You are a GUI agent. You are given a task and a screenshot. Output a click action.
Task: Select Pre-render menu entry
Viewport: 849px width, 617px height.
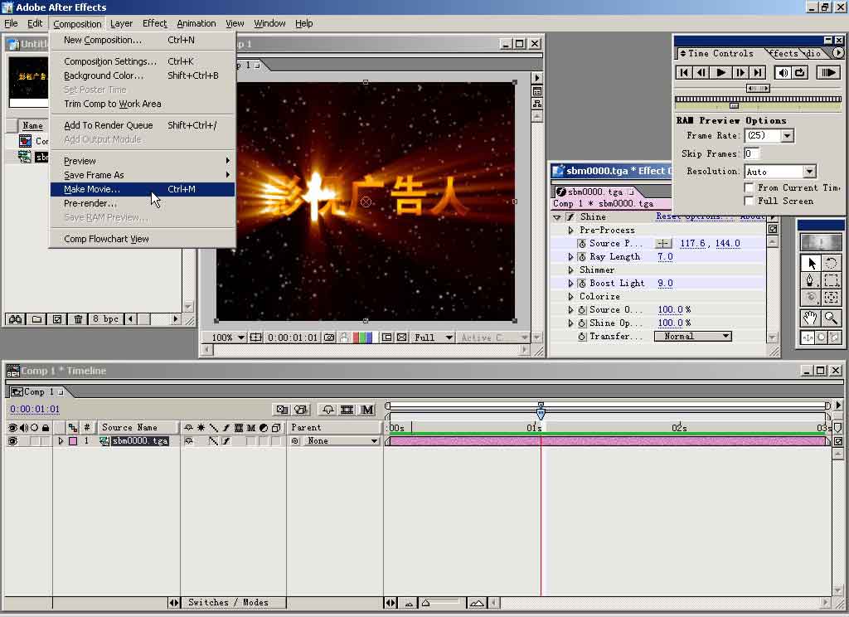pyautogui.click(x=90, y=203)
